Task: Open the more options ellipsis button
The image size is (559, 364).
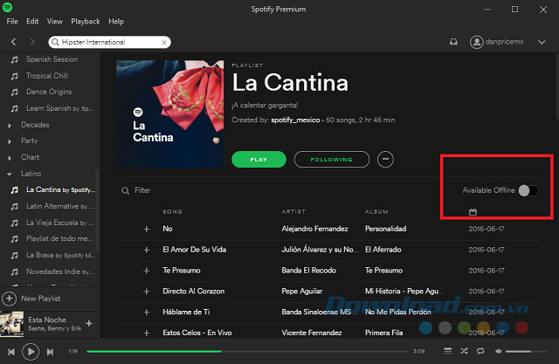Action: click(x=385, y=159)
